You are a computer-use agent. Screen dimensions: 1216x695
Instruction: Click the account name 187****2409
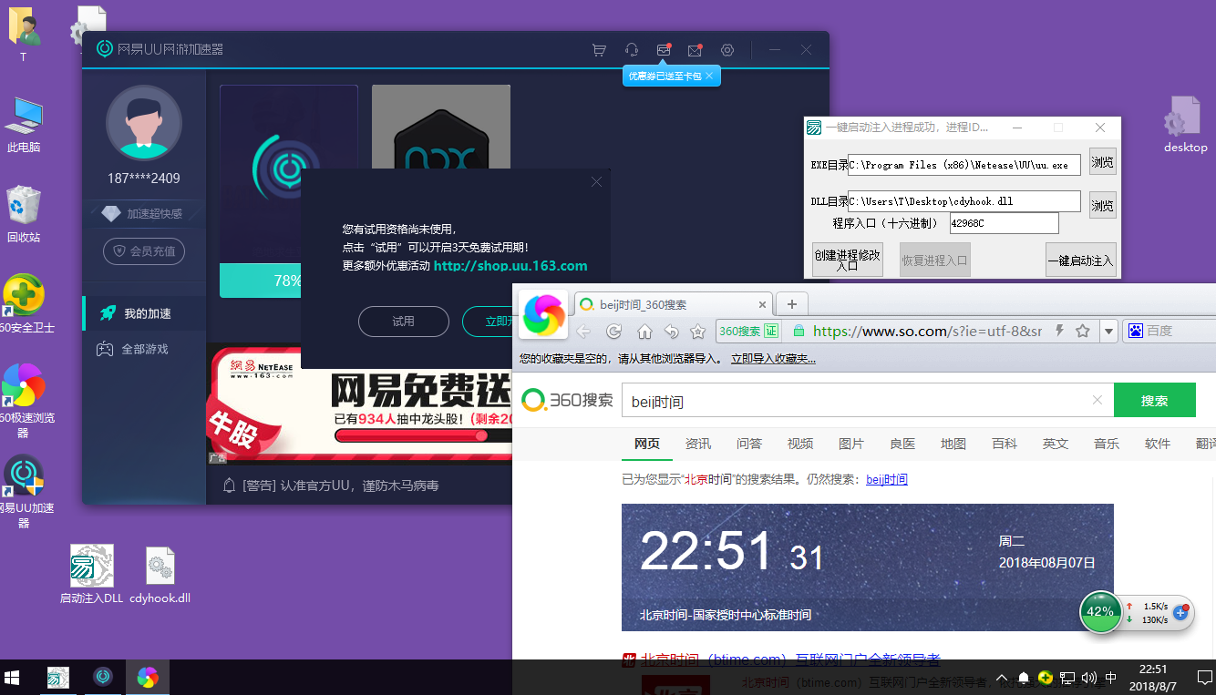[144, 178]
